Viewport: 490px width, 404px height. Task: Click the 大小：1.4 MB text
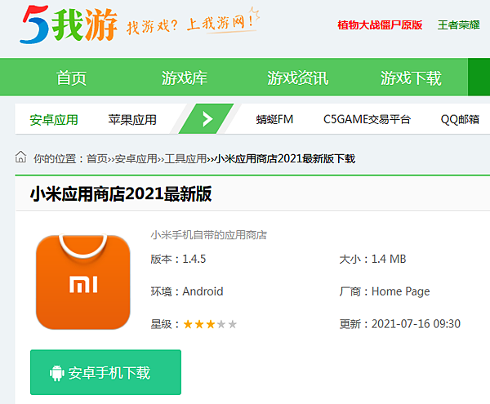coord(373,260)
